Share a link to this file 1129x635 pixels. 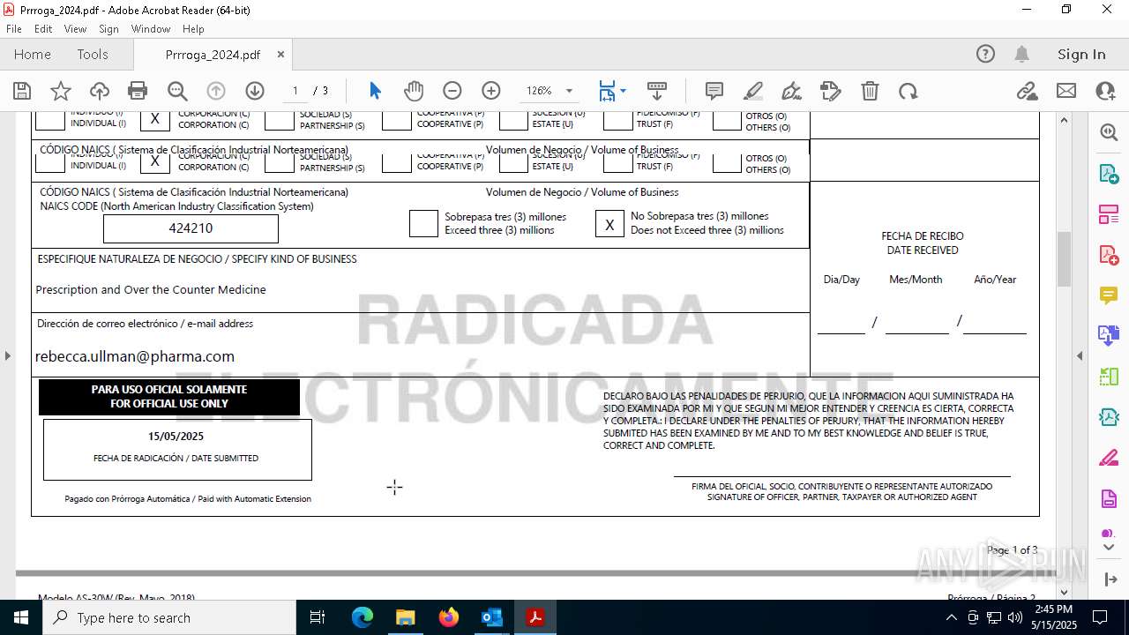(1027, 91)
